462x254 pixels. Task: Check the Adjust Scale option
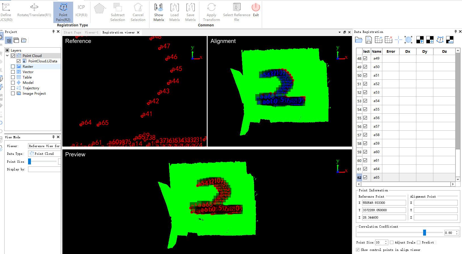pyautogui.click(x=392, y=242)
